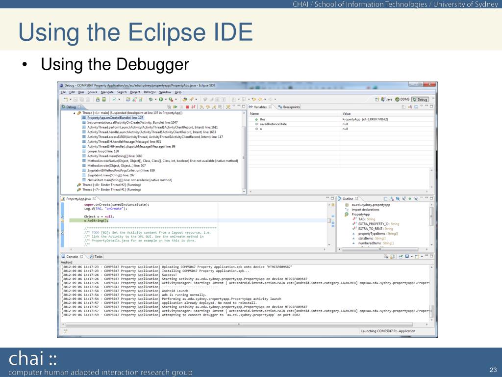Toggle Pin Console in the Console toolbar
Image resolution: width=502 pixels, height=377 pixels.
click(x=401, y=256)
